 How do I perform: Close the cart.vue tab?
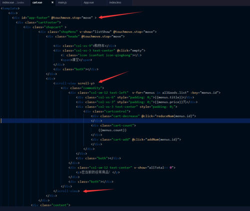pyautogui.click(x=52, y=2)
